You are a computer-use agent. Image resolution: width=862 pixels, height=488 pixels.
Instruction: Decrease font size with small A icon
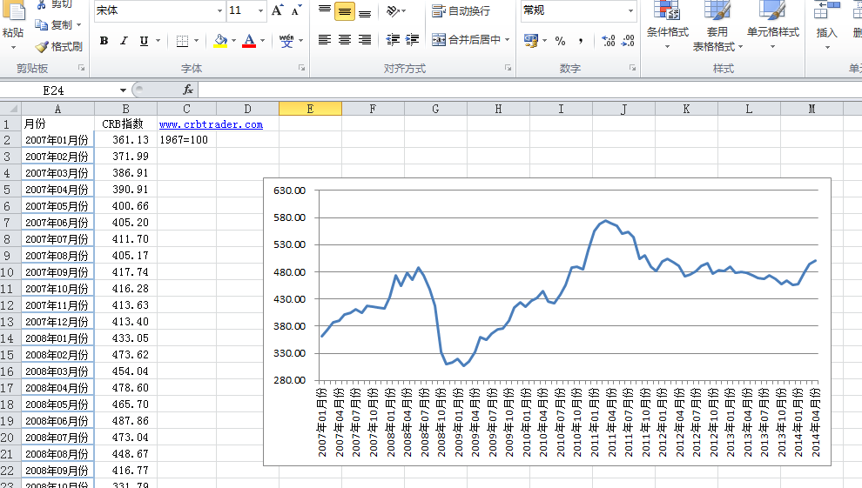coord(297,10)
